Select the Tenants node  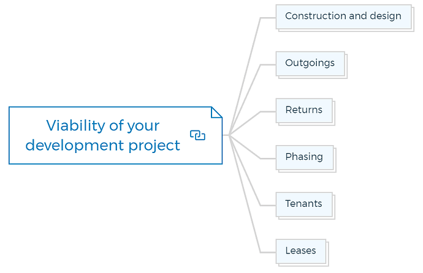click(304, 204)
